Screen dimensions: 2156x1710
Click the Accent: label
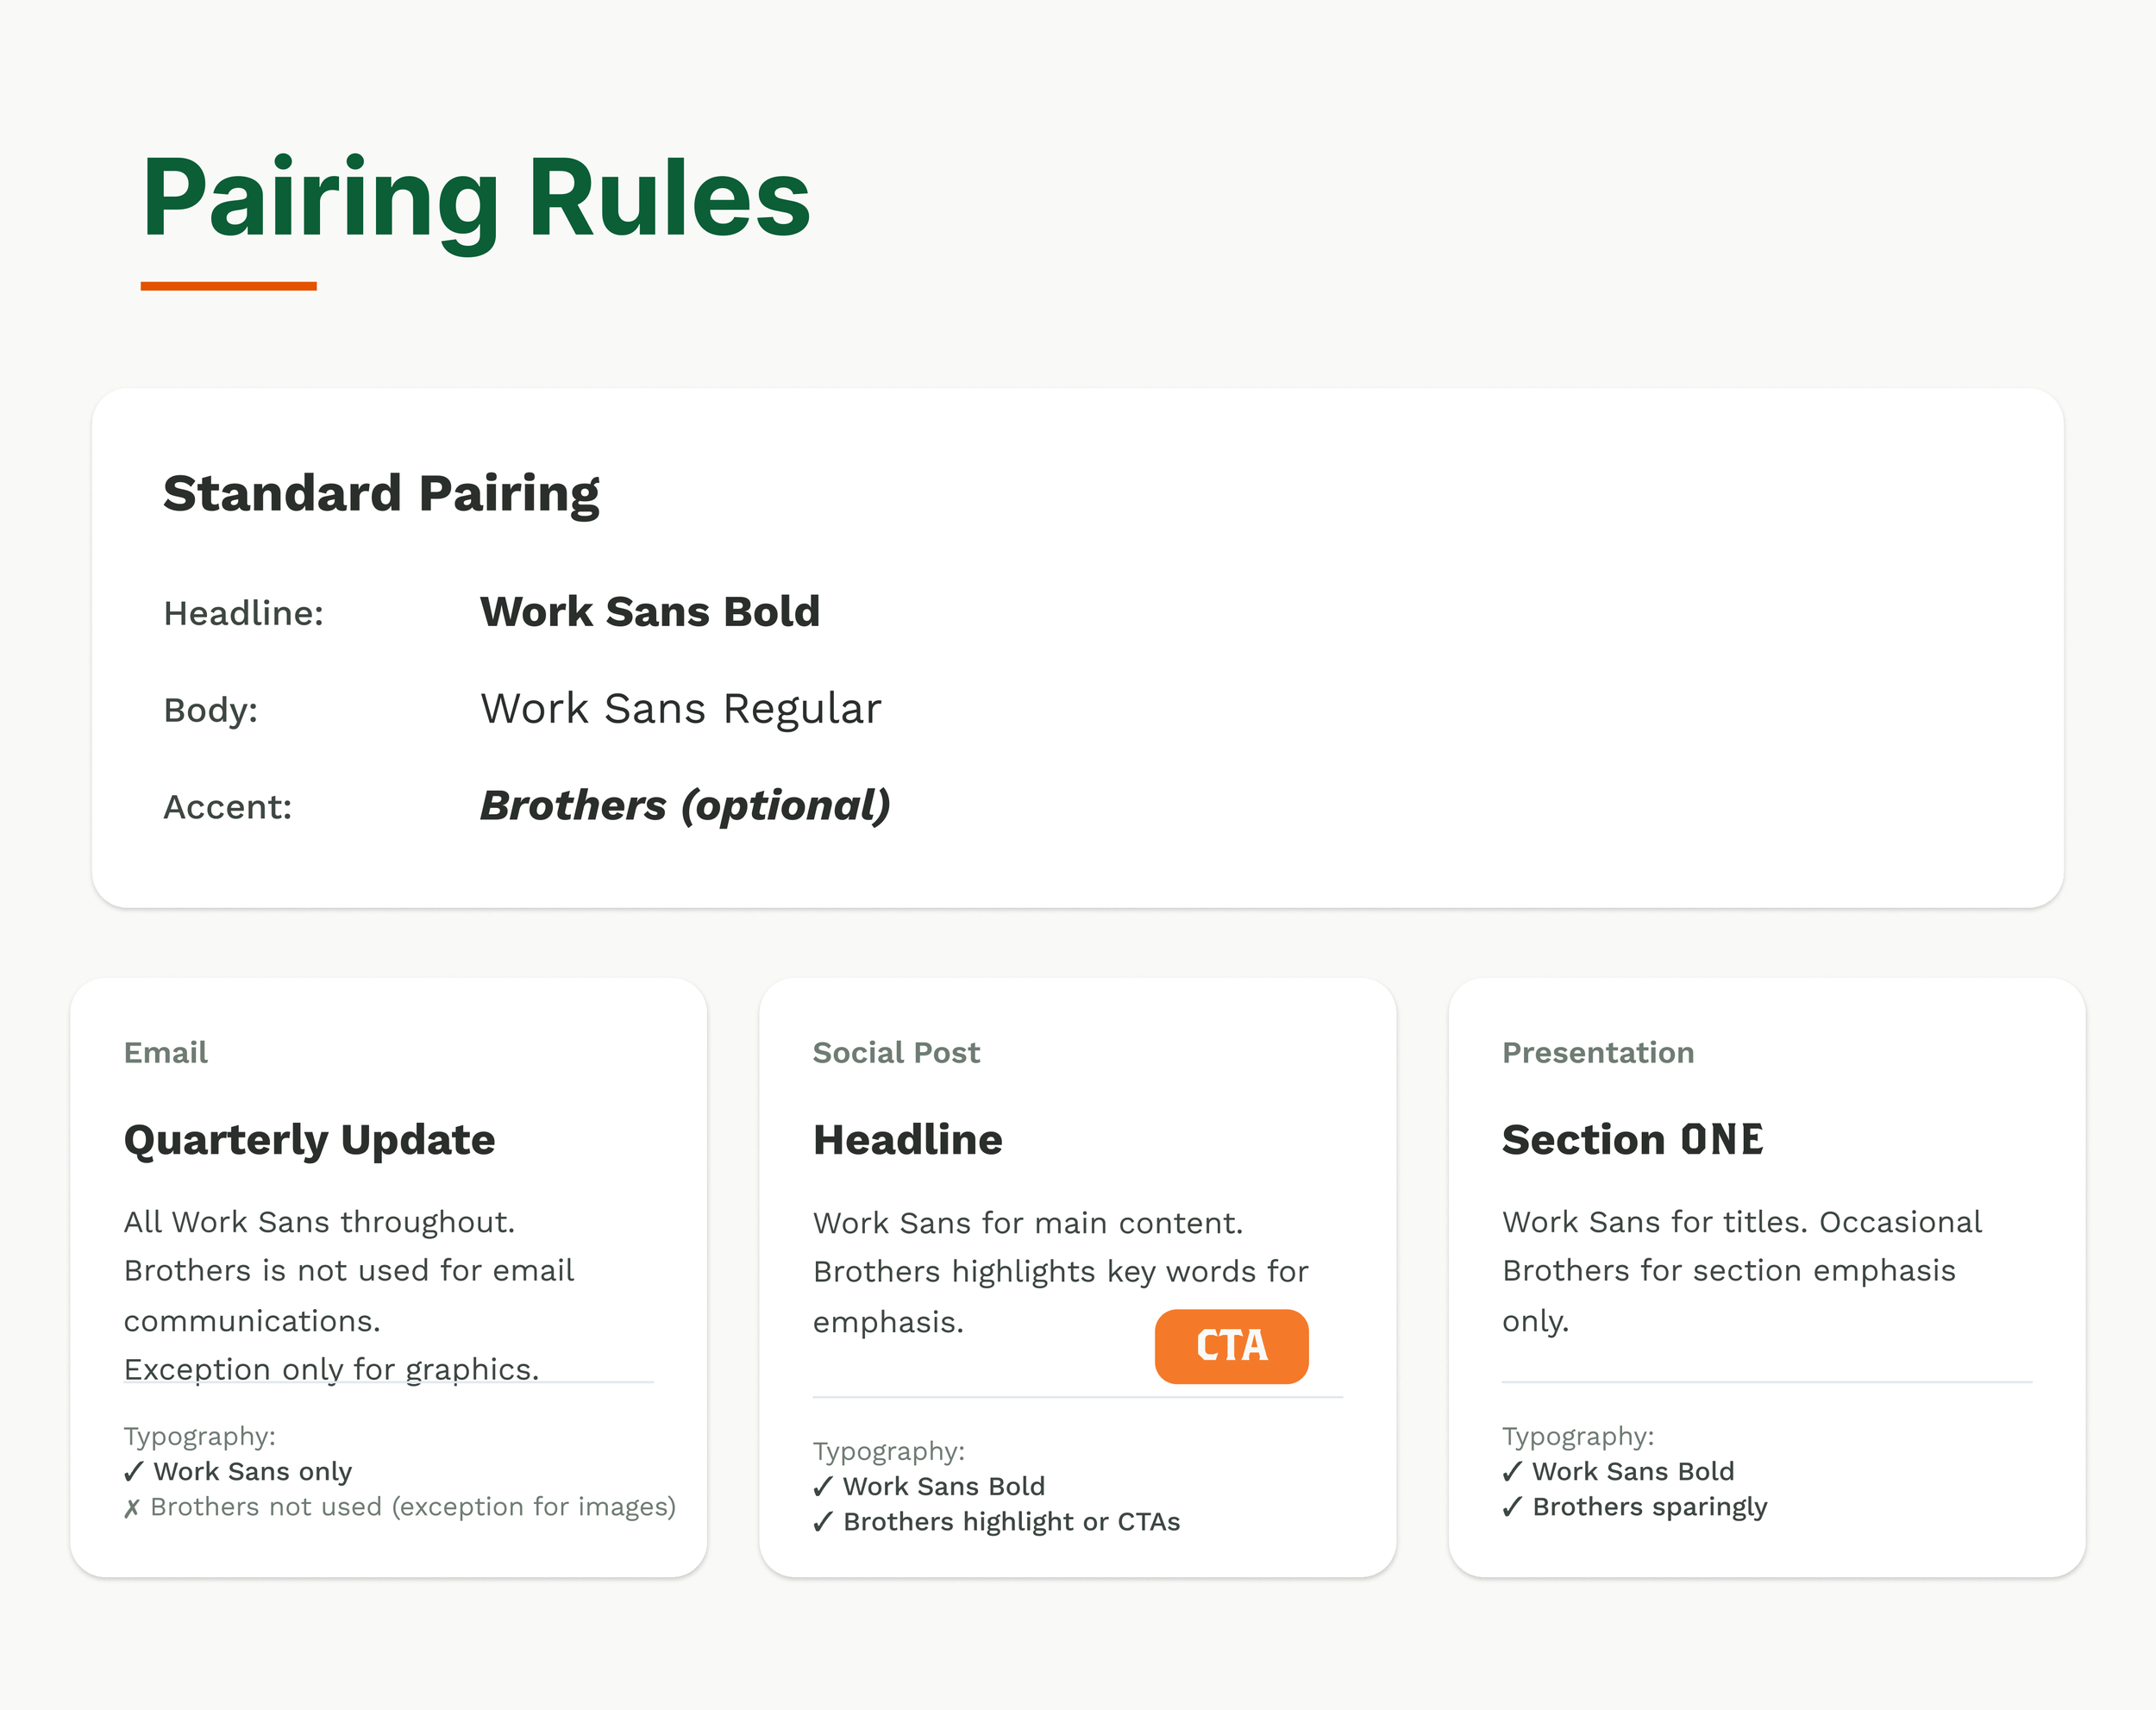228,807
